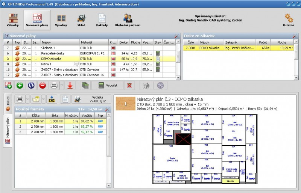Switch to the Dielce vertical tab

[x=8, y=103]
